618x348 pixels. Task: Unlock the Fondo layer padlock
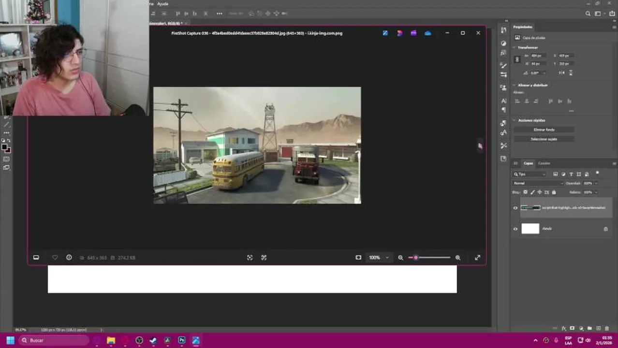click(x=605, y=229)
